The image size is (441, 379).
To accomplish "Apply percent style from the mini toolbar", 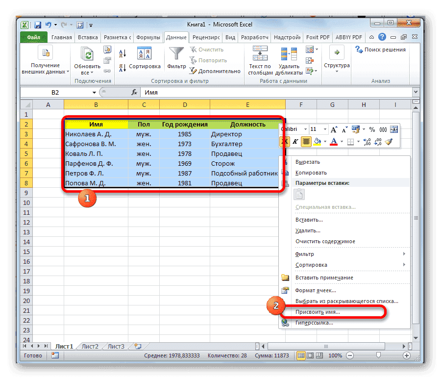I will [372, 129].
